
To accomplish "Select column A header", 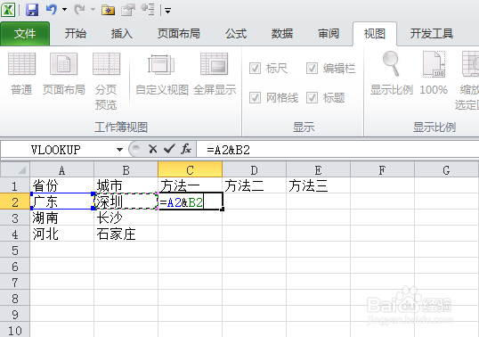I will (62, 170).
